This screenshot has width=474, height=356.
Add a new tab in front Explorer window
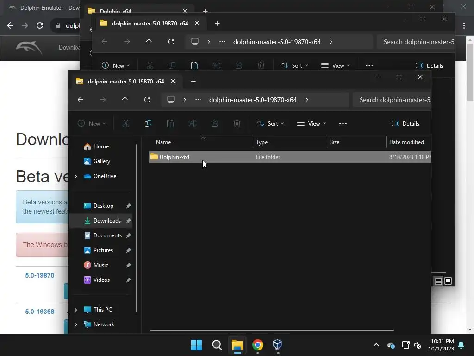pos(193,82)
